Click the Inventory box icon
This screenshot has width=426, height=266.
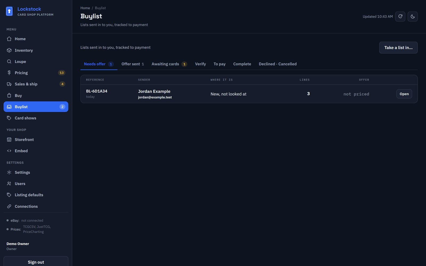coord(9,50)
